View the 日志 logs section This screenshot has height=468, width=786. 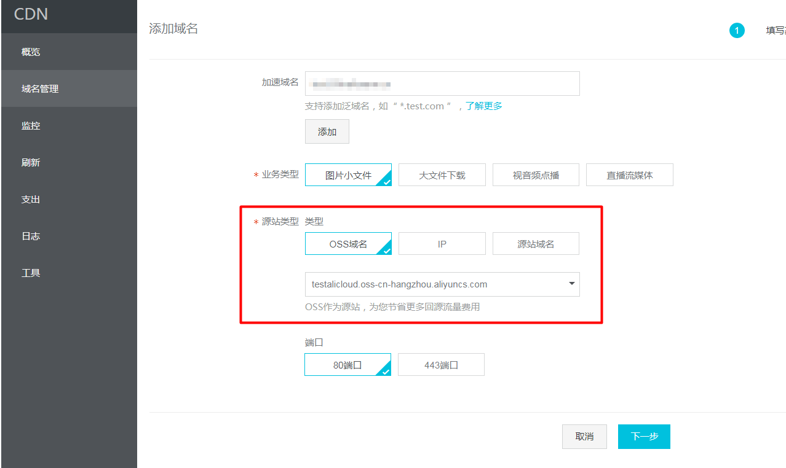(x=31, y=236)
